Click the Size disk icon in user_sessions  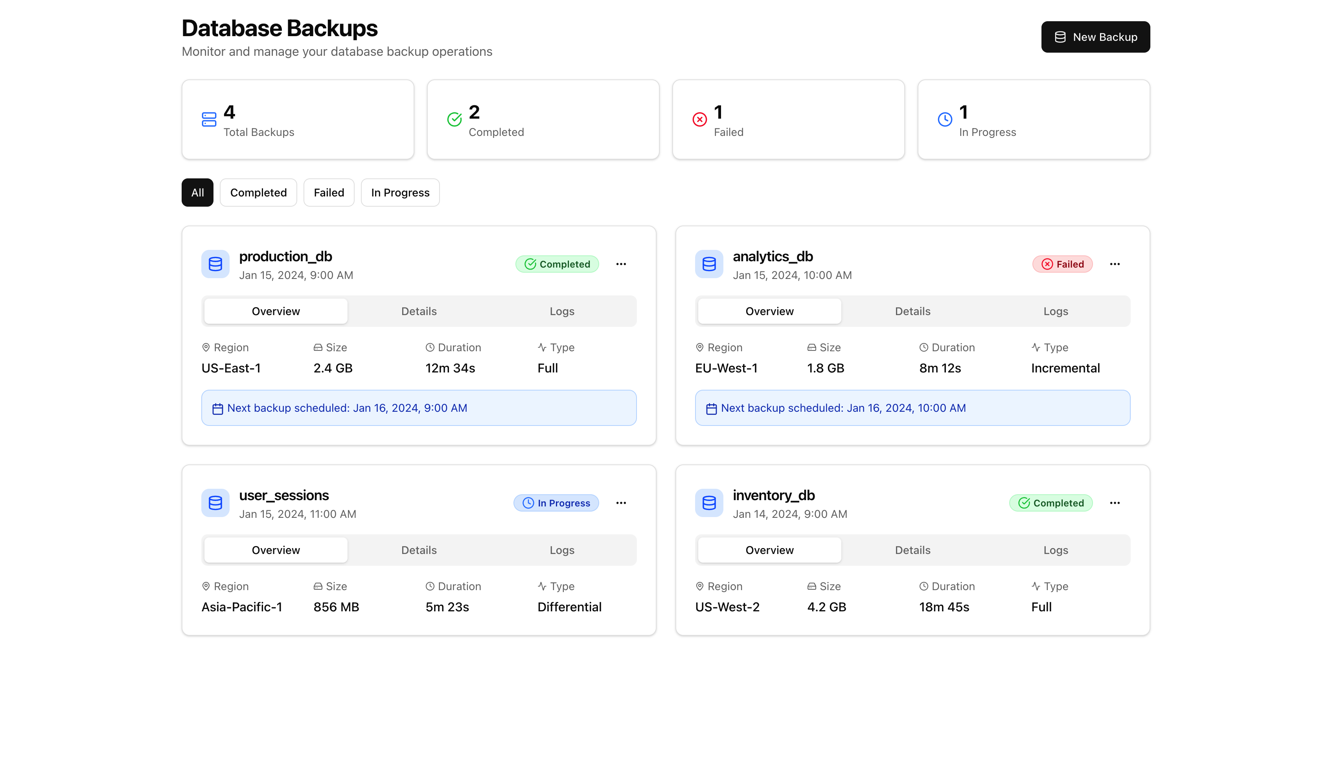point(318,587)
